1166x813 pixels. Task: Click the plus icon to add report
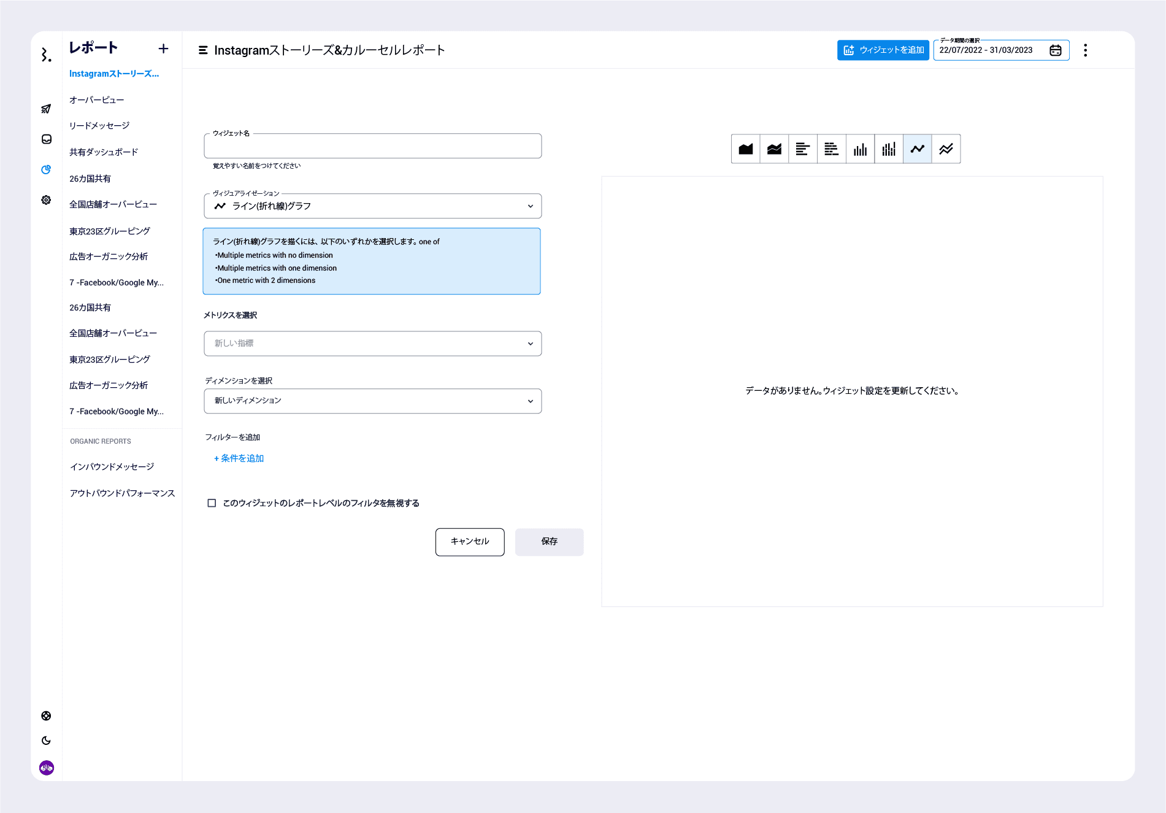point(163,48)
